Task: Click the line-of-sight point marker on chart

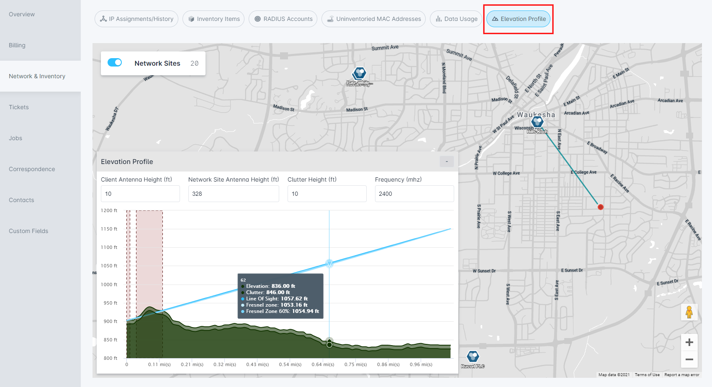Action: point(329,264)
